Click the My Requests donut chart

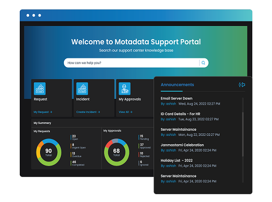(49, 152)
